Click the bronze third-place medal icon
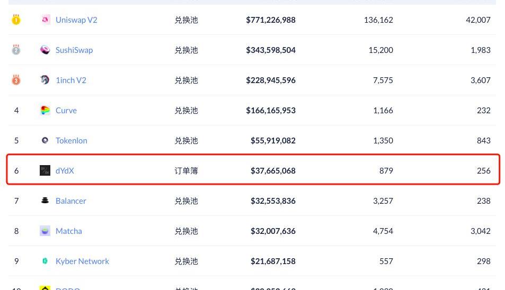This screenshot has width=505, height=290. tap(16, 80)
